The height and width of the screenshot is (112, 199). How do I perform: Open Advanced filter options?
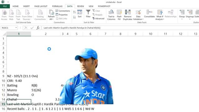point(98,19)
